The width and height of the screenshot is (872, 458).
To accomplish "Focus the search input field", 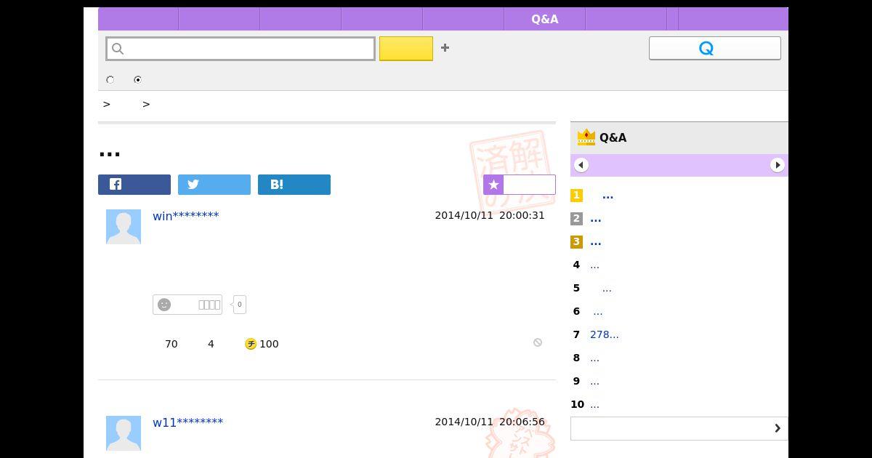I will click(x=241, y=49).
